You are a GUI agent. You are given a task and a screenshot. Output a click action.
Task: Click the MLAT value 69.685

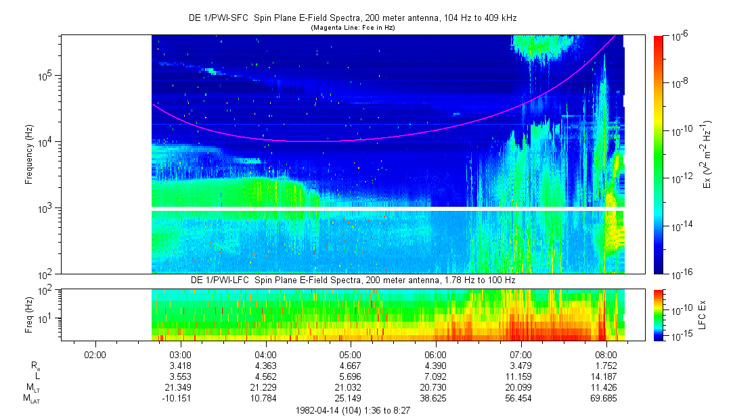[606, 399]
